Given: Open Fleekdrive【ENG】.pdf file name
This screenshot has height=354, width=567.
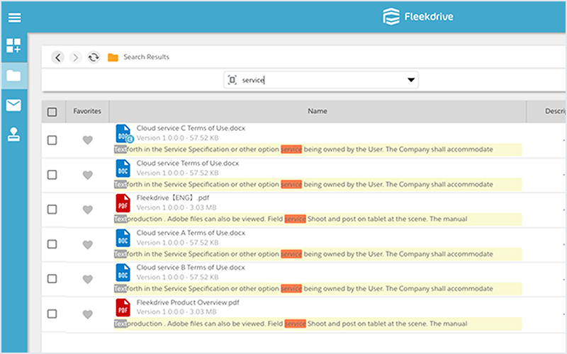Looking at the screenshot, I should [x=173, y=198].
